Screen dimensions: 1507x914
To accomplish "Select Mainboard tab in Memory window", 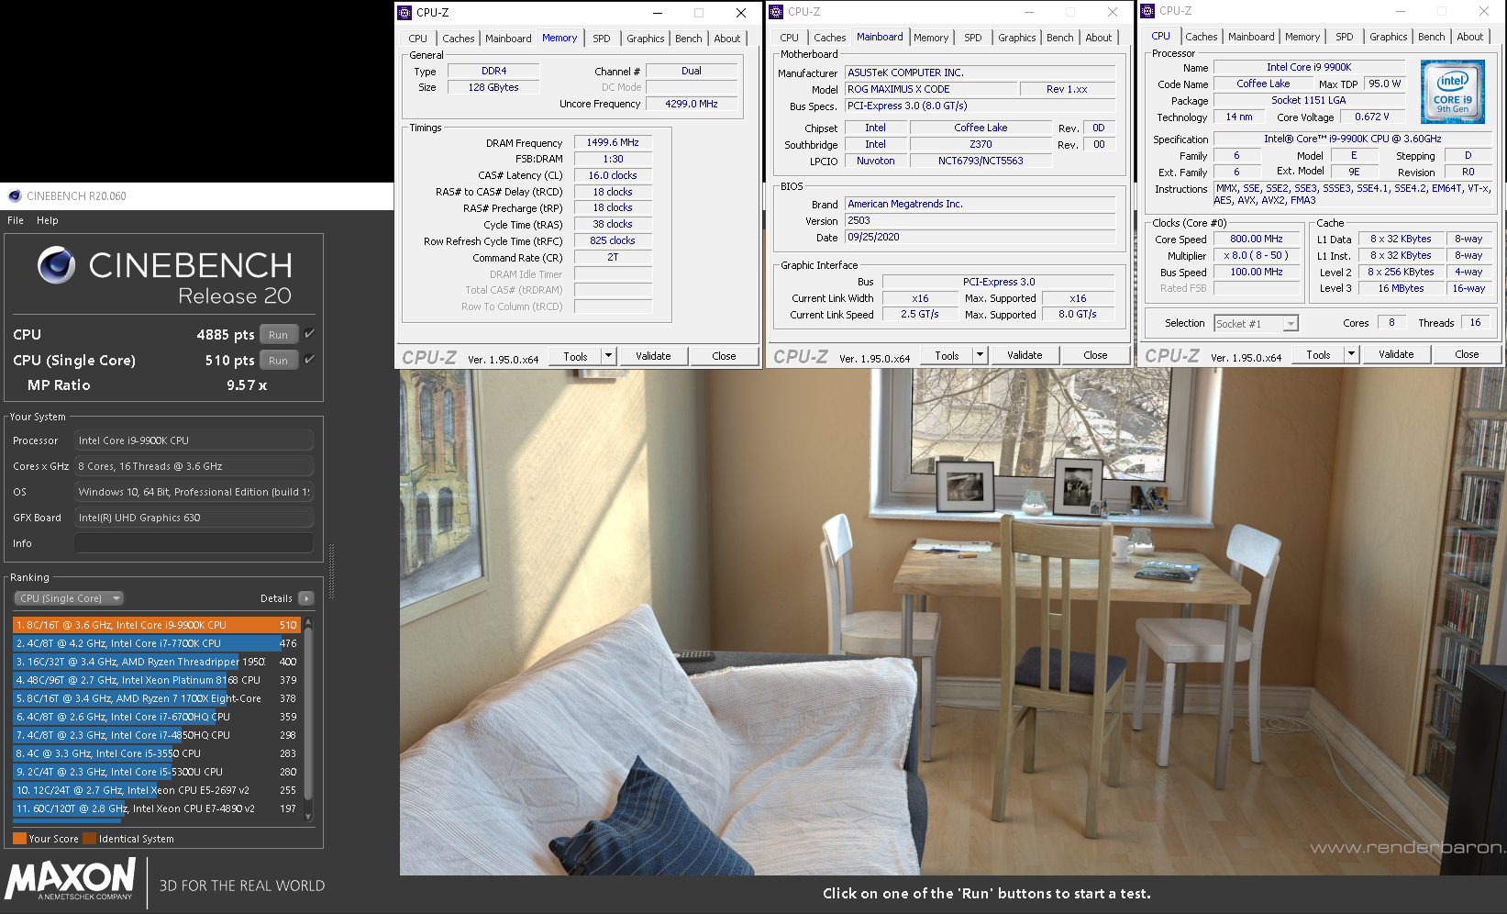I will [508, 39].
